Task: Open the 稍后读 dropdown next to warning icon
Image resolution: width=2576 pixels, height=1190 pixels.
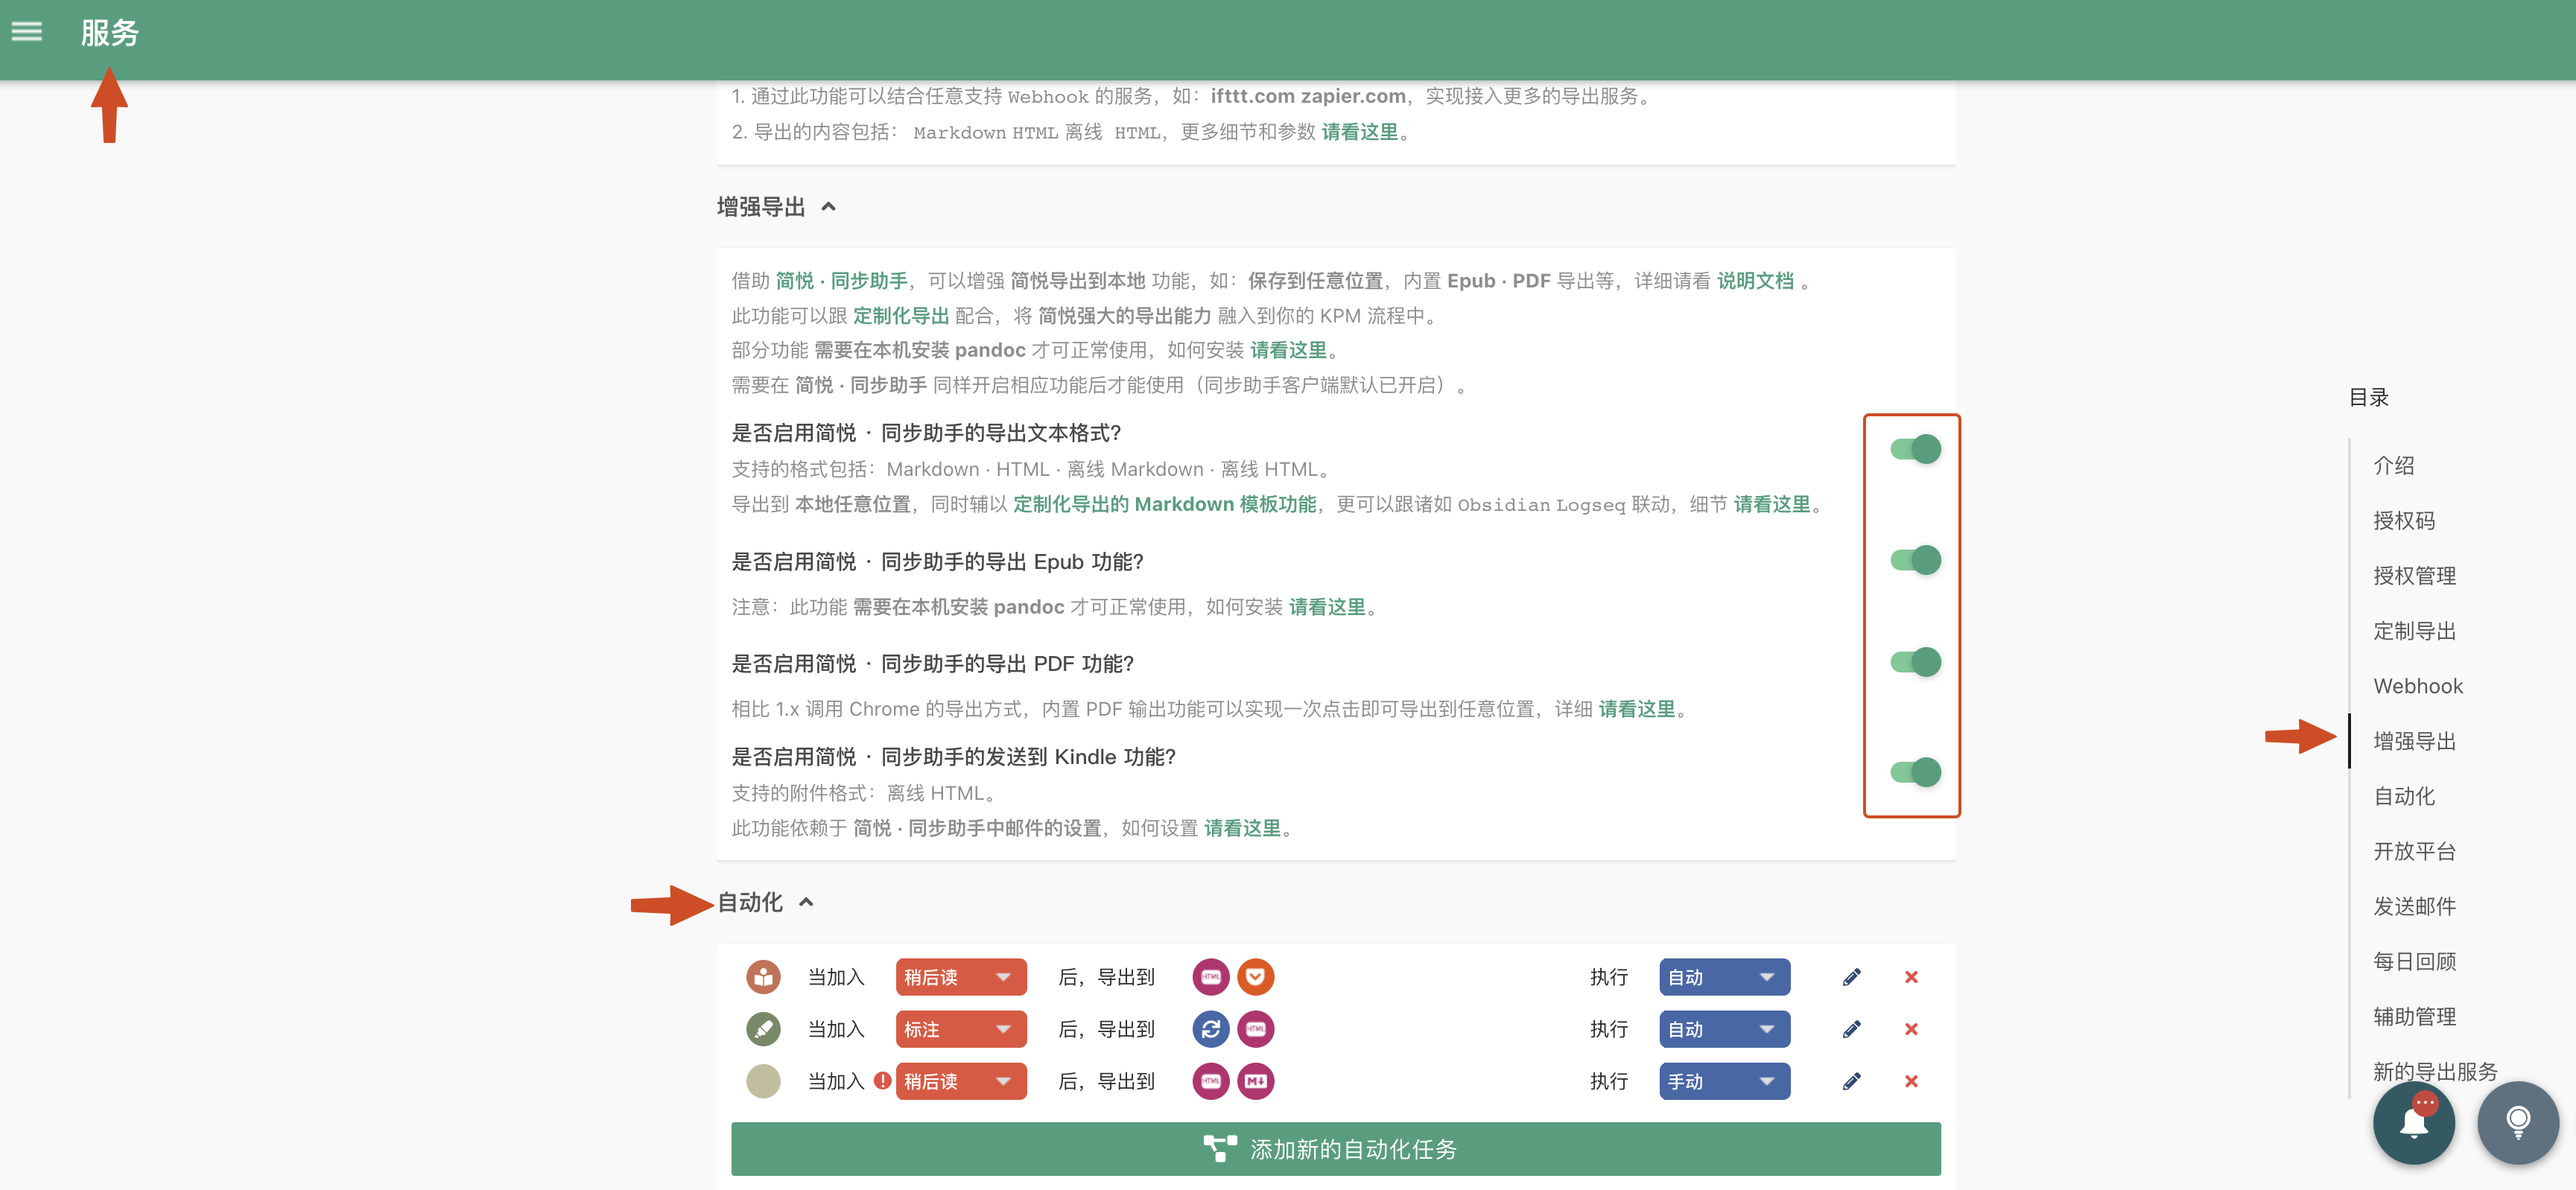Action: coord(961,1081)
